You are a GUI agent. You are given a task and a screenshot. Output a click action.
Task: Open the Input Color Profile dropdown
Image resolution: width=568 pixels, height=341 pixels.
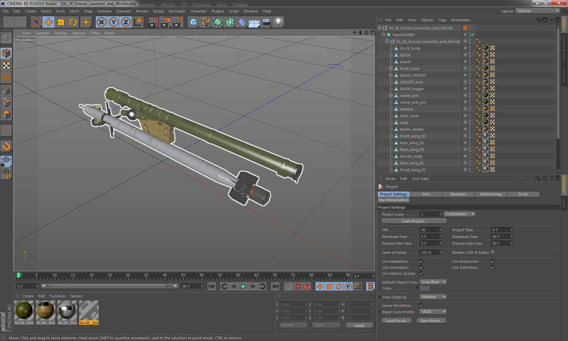click(x=433, y=312)
